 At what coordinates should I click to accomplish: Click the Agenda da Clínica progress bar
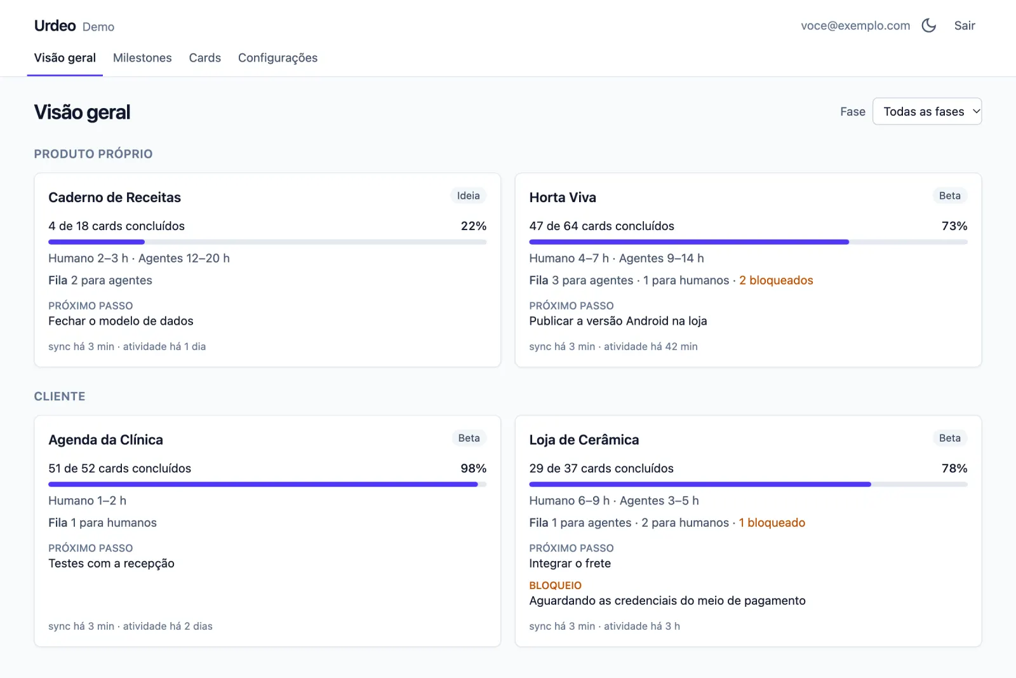coord(267,484)
